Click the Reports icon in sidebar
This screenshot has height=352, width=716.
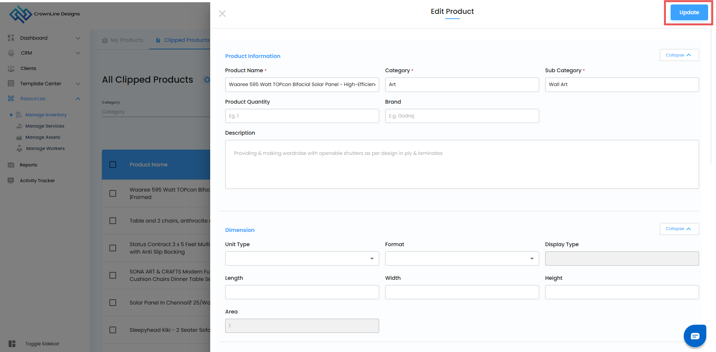pyautogui.click(x=11, y=165)
